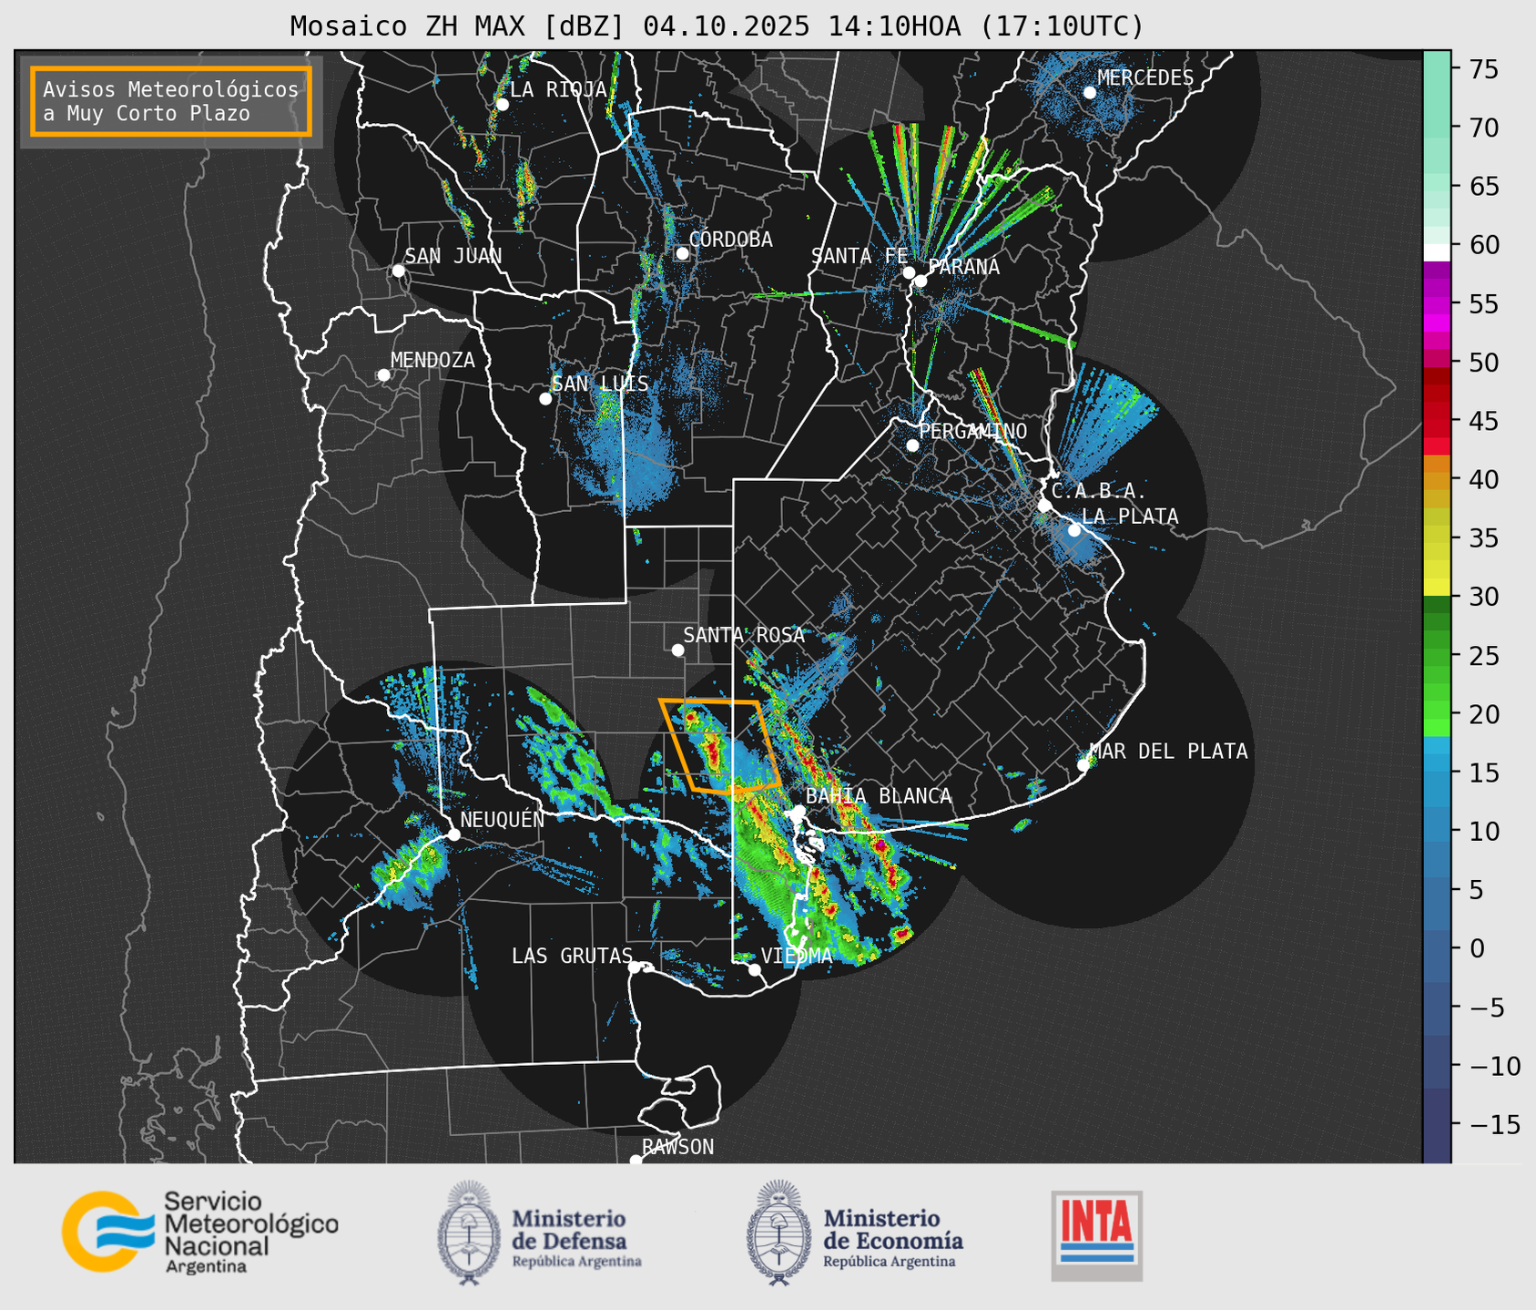
Task: Select the RAWSON city label
Action: 677,1147
